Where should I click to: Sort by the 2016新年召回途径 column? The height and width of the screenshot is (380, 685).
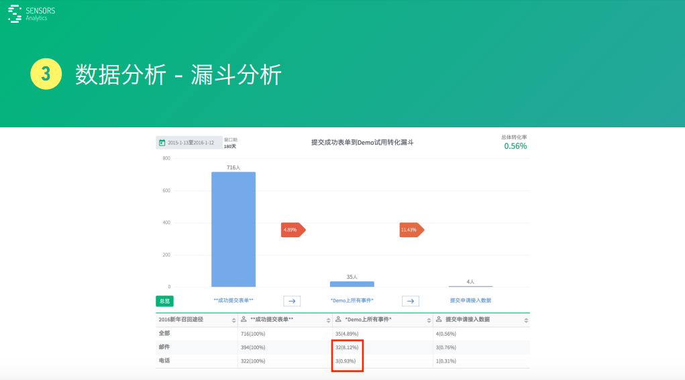[233, 320]
